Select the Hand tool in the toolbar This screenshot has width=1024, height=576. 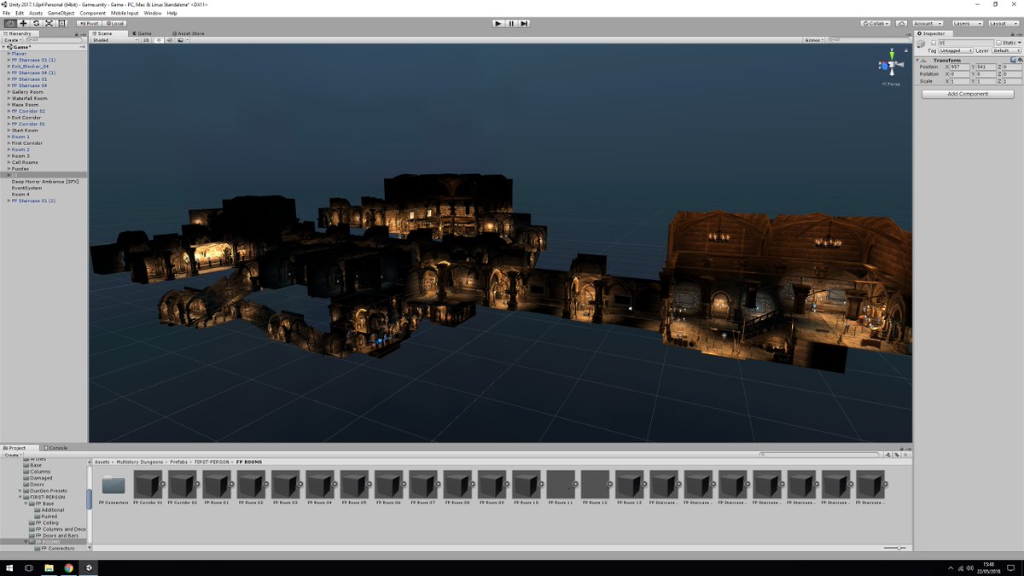9,23
